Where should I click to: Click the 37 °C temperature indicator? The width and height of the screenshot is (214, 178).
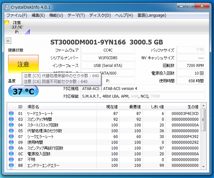pos(23,91)
